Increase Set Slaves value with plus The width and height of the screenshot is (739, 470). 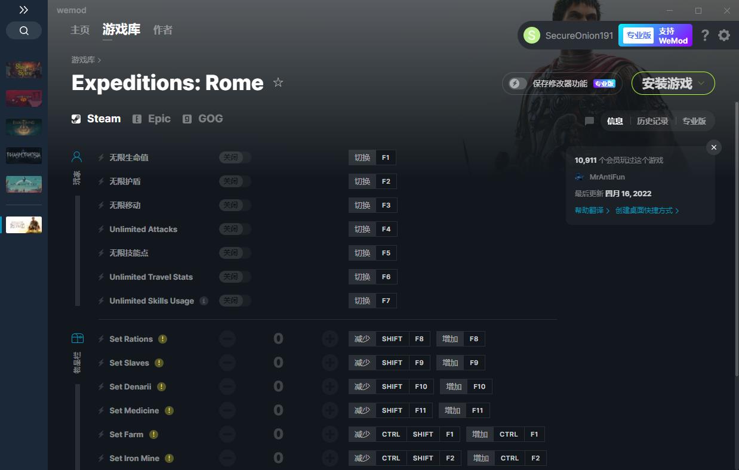click(330, 363)
